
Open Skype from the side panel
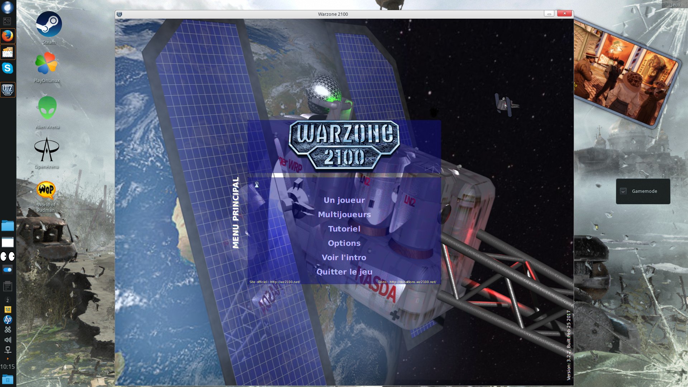[8, 68]
